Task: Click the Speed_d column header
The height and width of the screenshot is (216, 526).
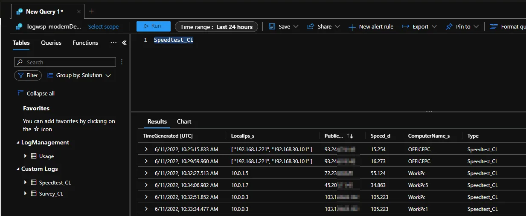Action: [381, 136]
